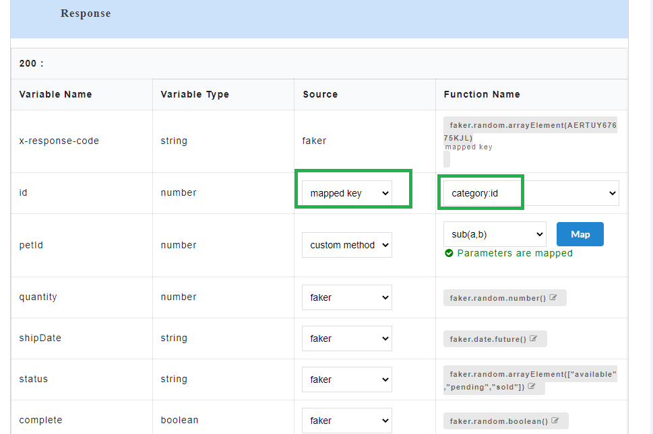Open the sub(a,b) function dropdown
This screenshot has height=434, width=653.
(494, 234)
